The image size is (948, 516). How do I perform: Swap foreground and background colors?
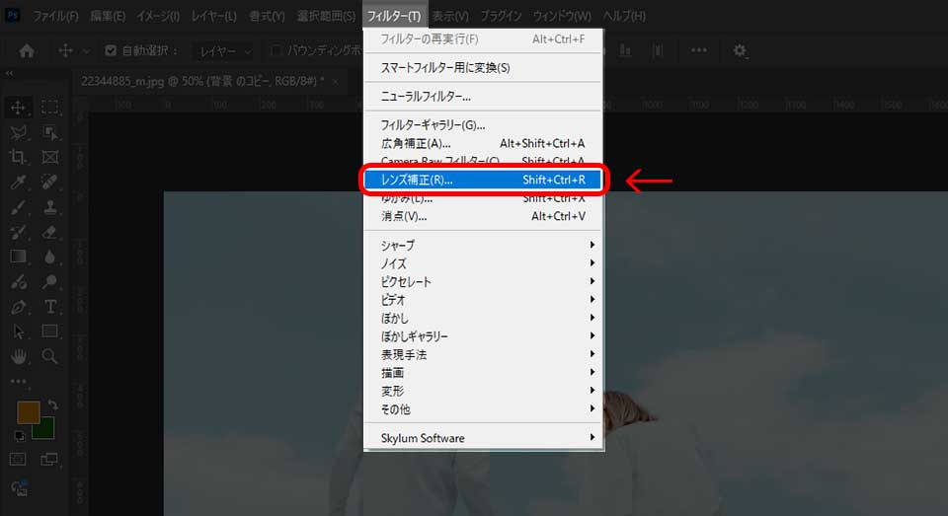[x=52, y=405]
